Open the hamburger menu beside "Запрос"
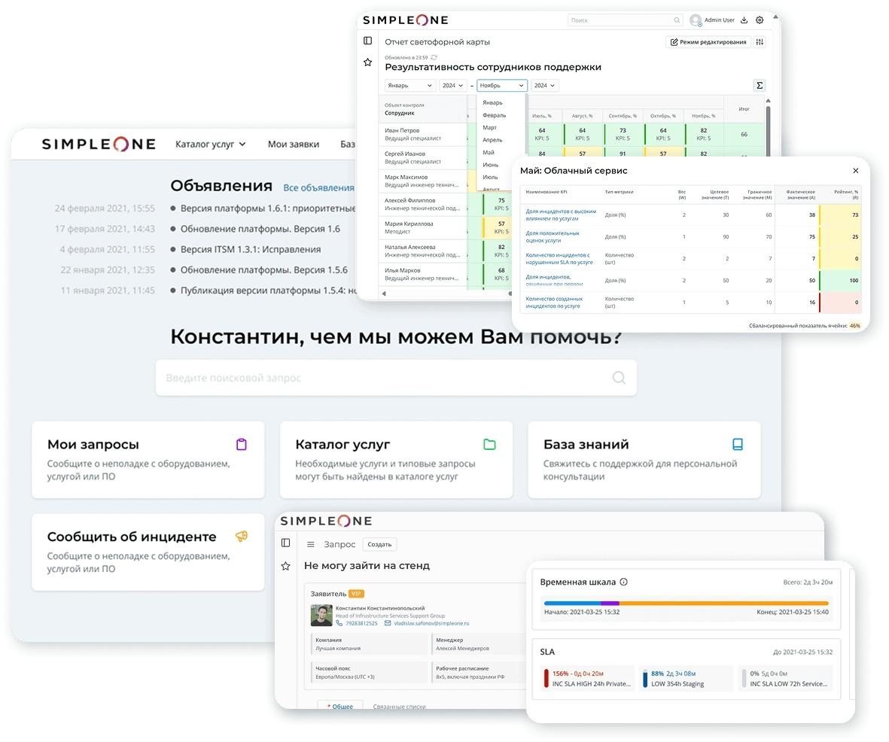This screenshot has height=742, width=889. (312, 544)
